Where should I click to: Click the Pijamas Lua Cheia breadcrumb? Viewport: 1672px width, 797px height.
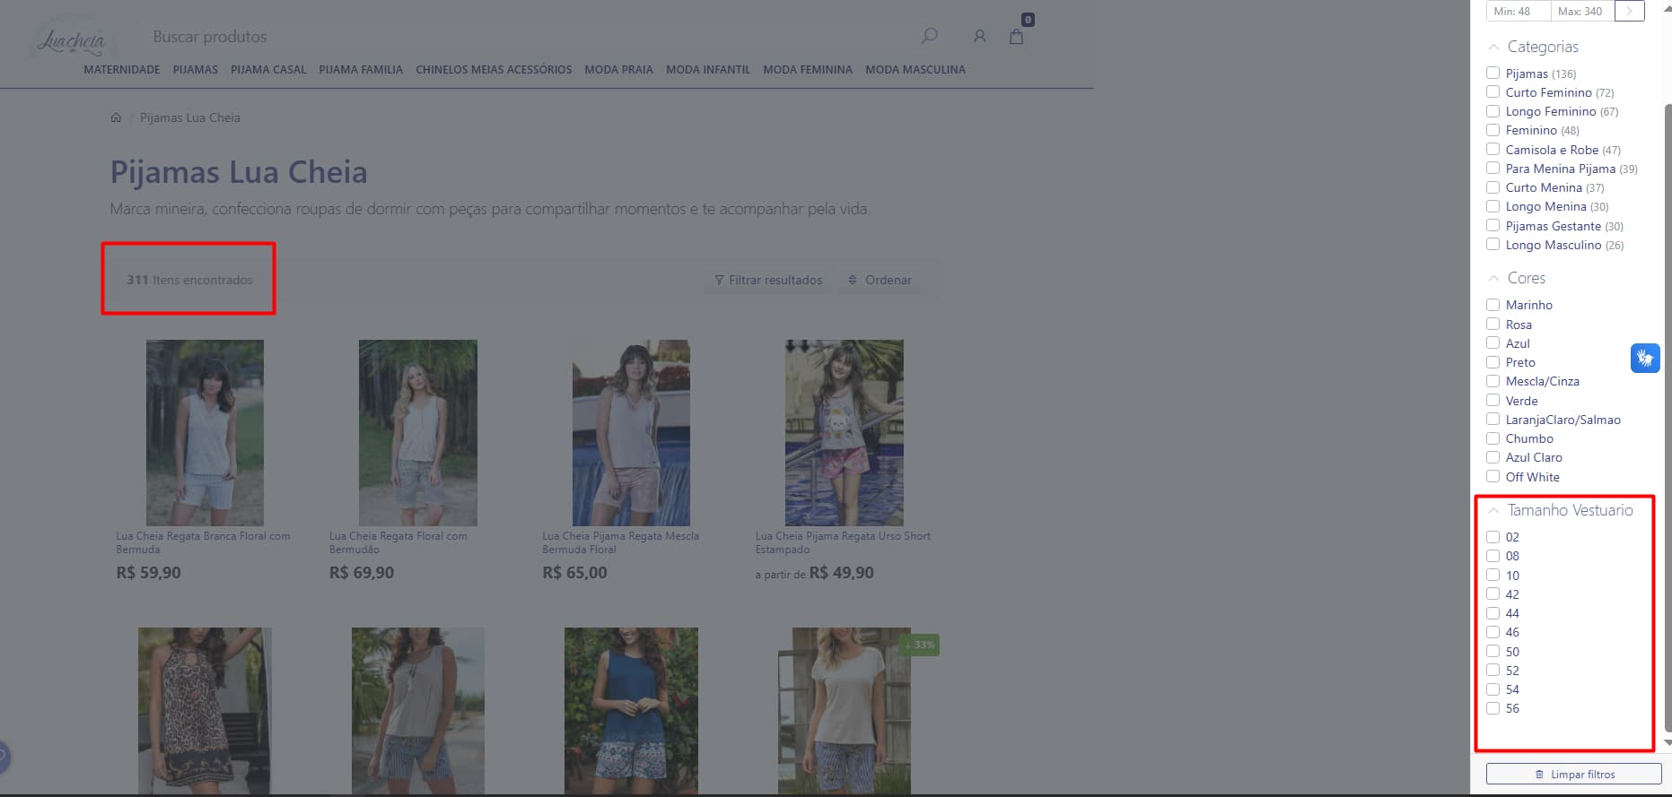click(x=190, y=117)
